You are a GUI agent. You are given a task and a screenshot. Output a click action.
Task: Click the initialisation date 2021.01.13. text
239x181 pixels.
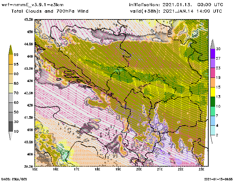point(177,5)
